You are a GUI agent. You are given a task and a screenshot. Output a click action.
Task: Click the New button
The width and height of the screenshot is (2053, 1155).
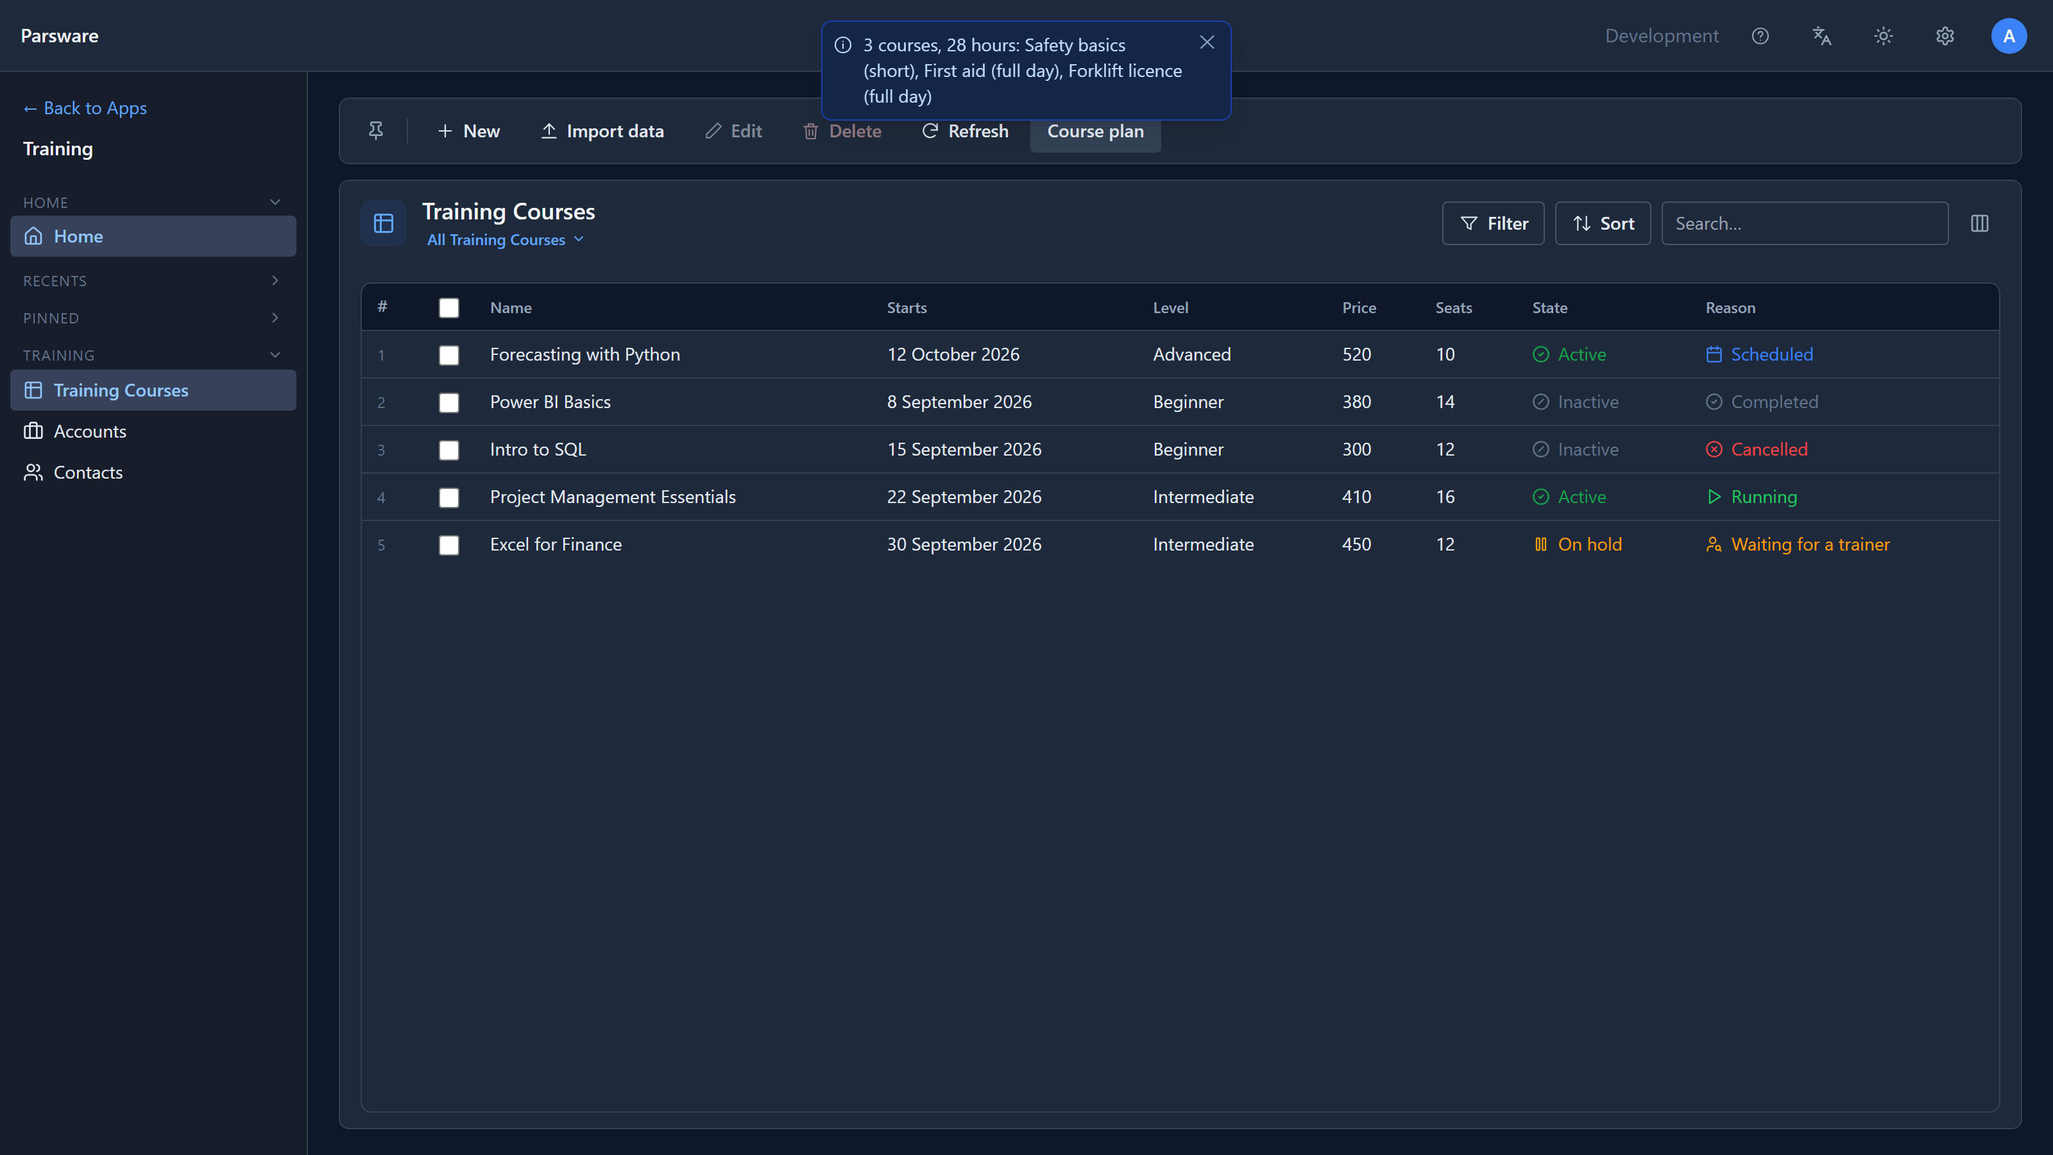[468, 131]
